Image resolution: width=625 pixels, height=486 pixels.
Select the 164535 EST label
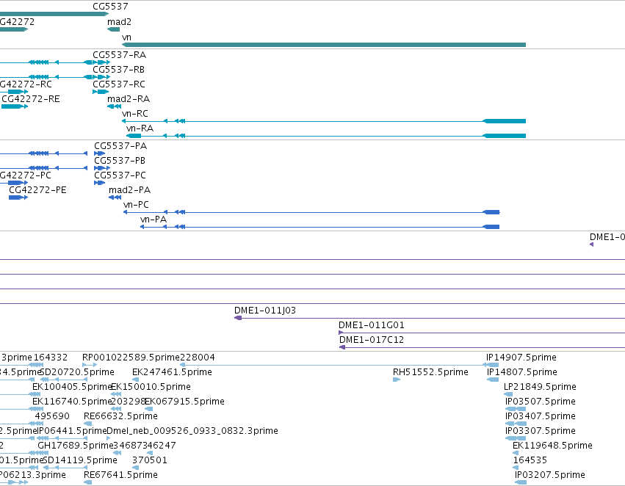pyautogui.click(x=530, y=460)
